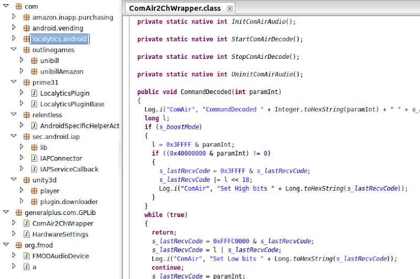This screenshot has height=279, width=420.
Task: Expand the unibillAmazon package
Action: pyautogui.click(x=22, y=71)
